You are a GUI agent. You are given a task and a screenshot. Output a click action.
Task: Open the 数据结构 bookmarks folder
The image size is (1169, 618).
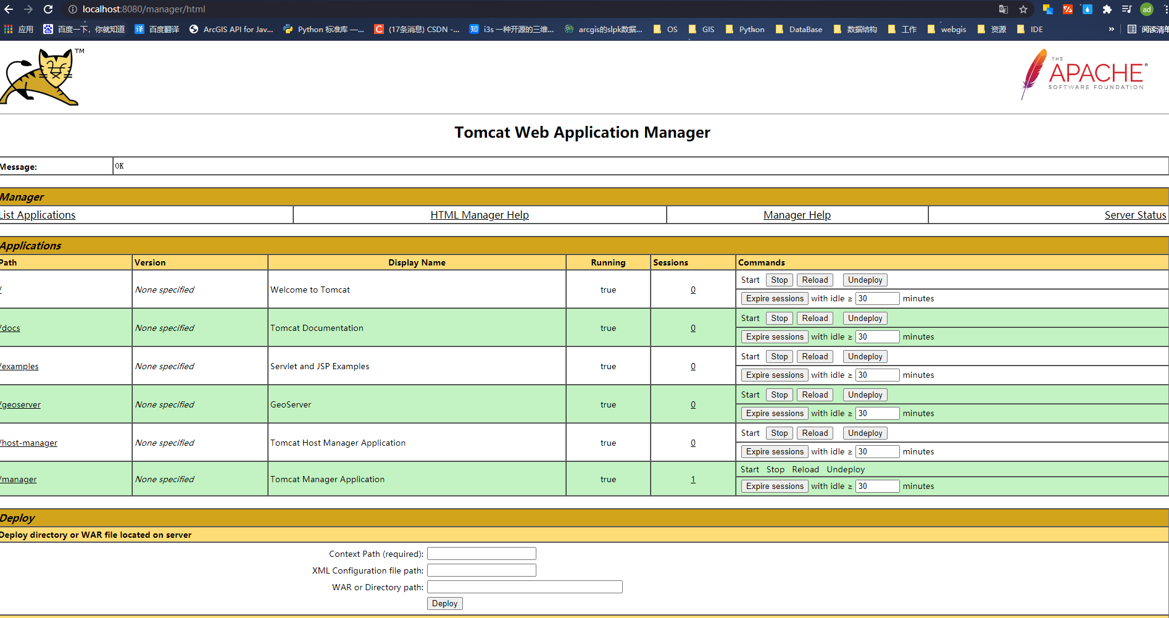click(x=855, y=29)
